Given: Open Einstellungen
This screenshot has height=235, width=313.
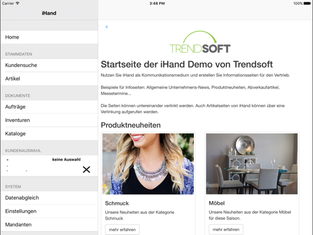Looking at the screenshot, I should coord(49,211).
